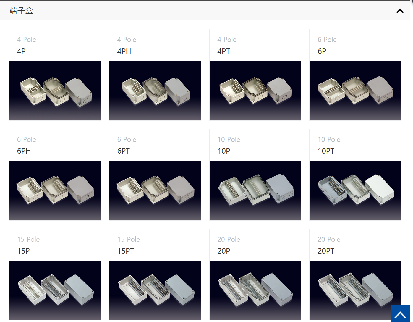Click the 15PT model name link
Viewport: 413px width, 322px height.
tap(126, 251)
